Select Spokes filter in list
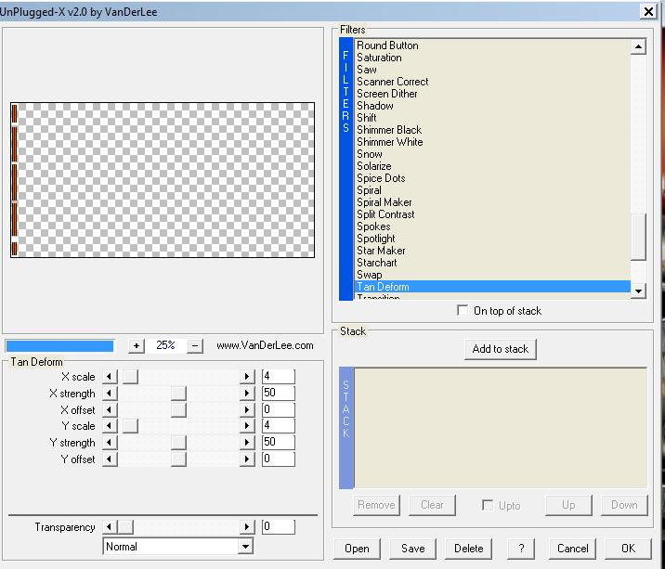The height and width of the screenshot is (569, 665). (373, 226)
